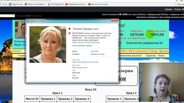The height and width of the screenshot is (103, 184).
Task: Click 'Уровень 3' header in Цикл 1 table
Action: pos(82,99)
